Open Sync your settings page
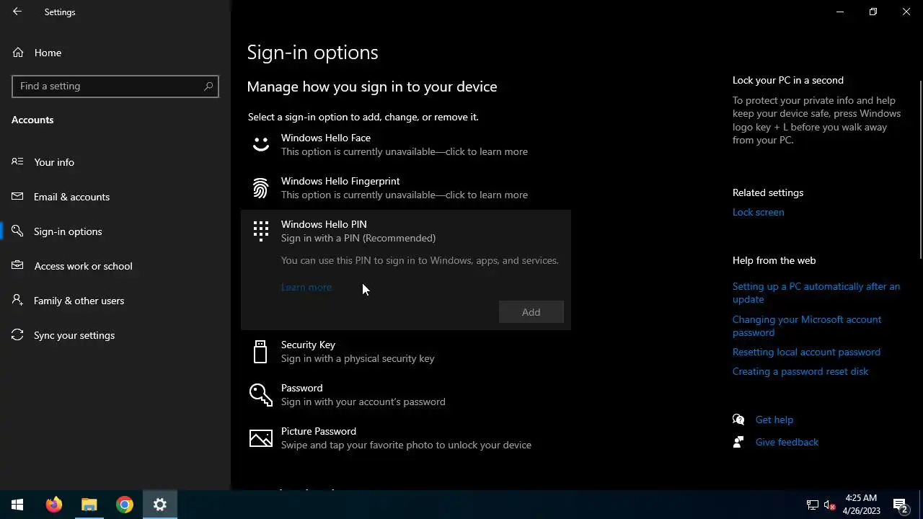The image size is (923, 519). pyautogui.click(x=115, y=335)
